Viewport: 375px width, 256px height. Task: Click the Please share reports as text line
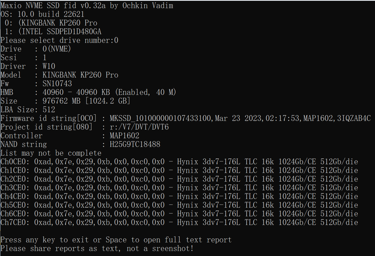point(97,248)
